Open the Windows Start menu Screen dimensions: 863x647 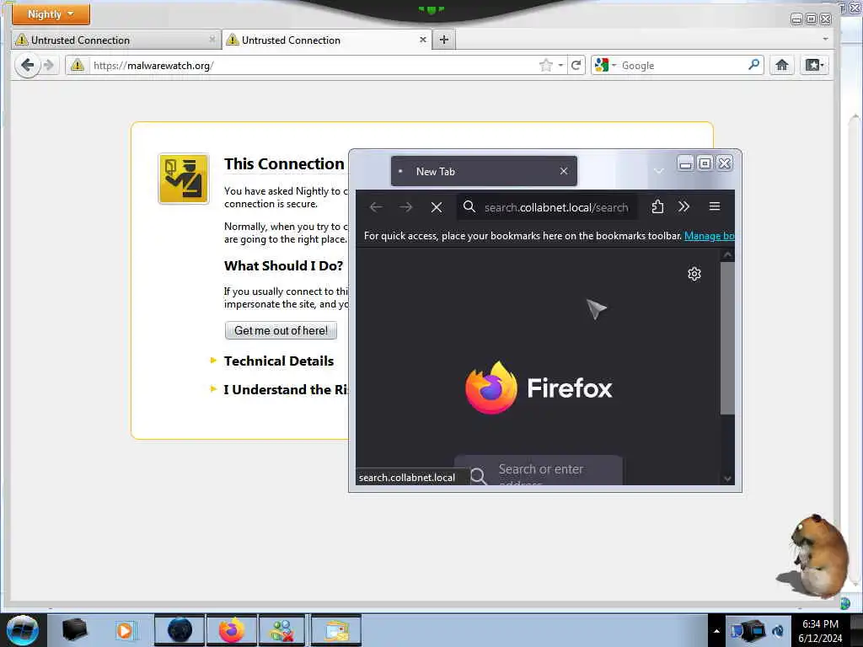click(x=23, y=630)
